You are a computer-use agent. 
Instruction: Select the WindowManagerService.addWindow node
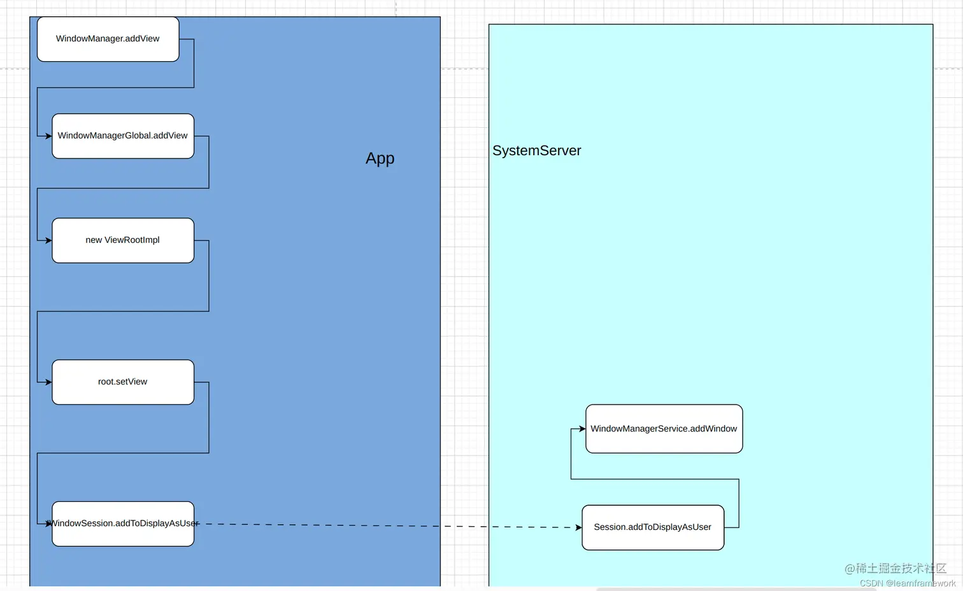pos(664,429)
